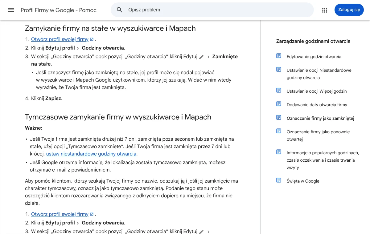Open Informacje o popularnych godzinach article
This screenshot has width=370, height=234.
click(x=323, y=160)
